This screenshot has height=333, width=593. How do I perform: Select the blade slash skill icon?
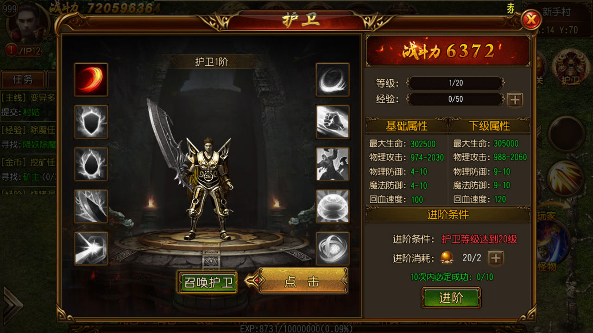pos(91,206)
